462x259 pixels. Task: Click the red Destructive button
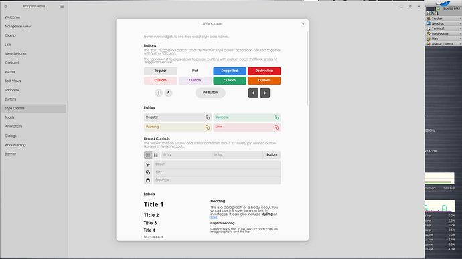264,71
